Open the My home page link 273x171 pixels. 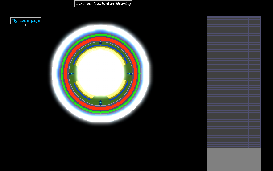coord(25,20)
